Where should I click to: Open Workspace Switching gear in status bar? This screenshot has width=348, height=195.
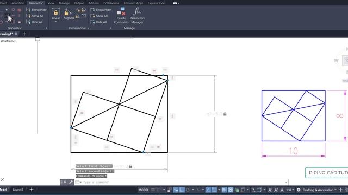point(299,190)
